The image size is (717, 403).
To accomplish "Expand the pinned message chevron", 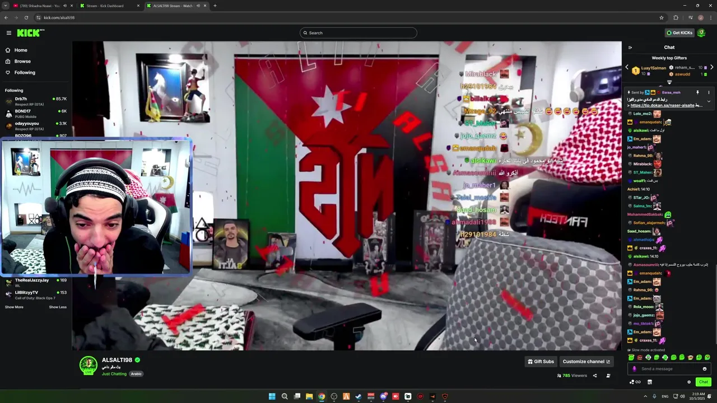I will point(709,102).
